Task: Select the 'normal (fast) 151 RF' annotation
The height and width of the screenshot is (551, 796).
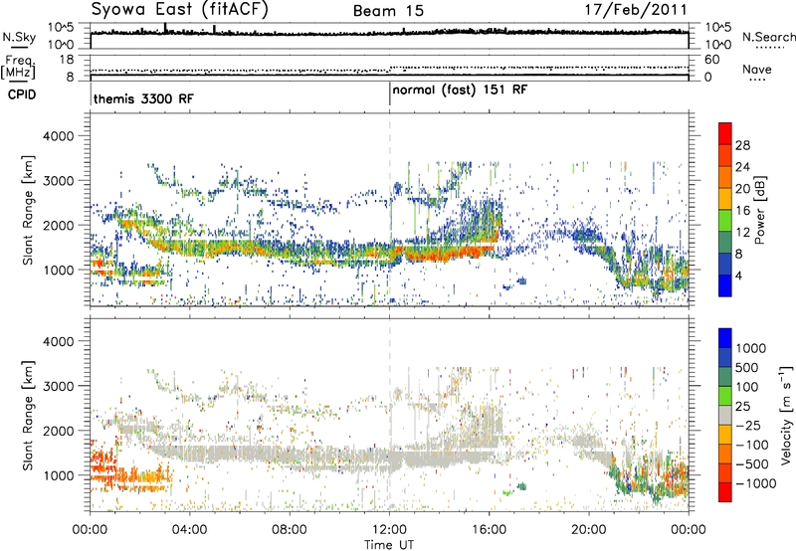Action: tap(460, 91)
